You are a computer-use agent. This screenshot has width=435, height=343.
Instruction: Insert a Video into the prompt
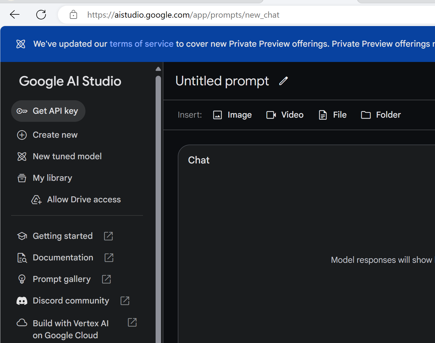285,115
